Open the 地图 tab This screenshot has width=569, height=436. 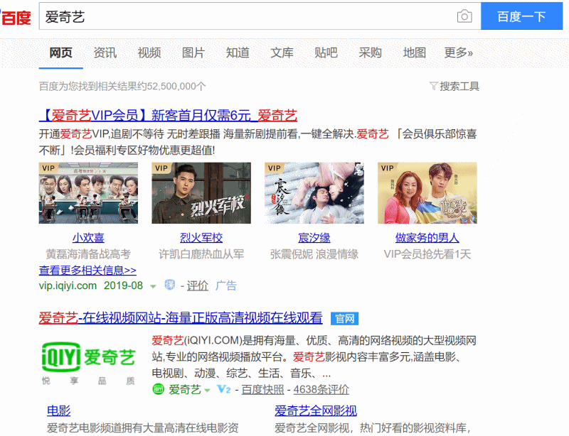coord(415,53)
